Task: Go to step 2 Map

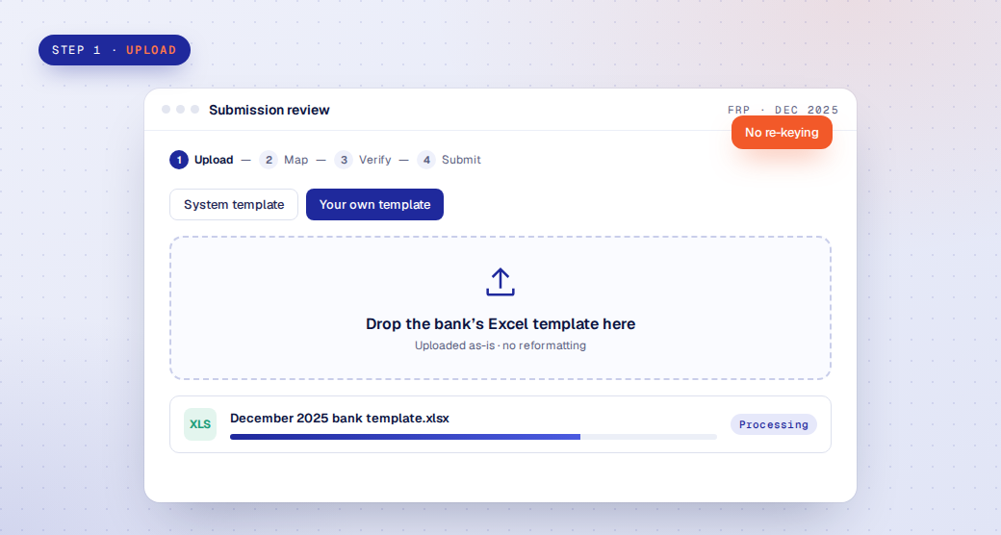Action: pyautogui.click(x=284, y=160)
